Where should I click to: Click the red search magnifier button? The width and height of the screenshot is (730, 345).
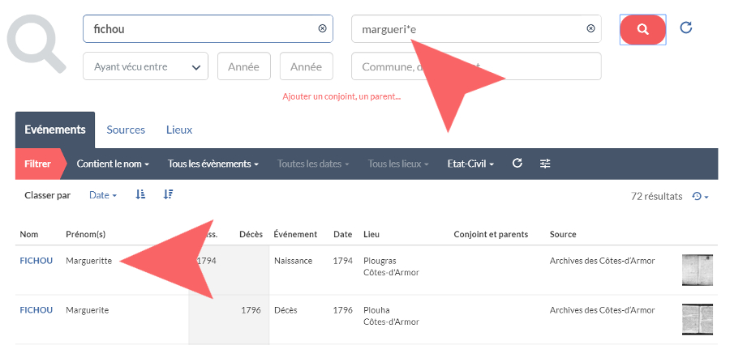tap(642, 29)
